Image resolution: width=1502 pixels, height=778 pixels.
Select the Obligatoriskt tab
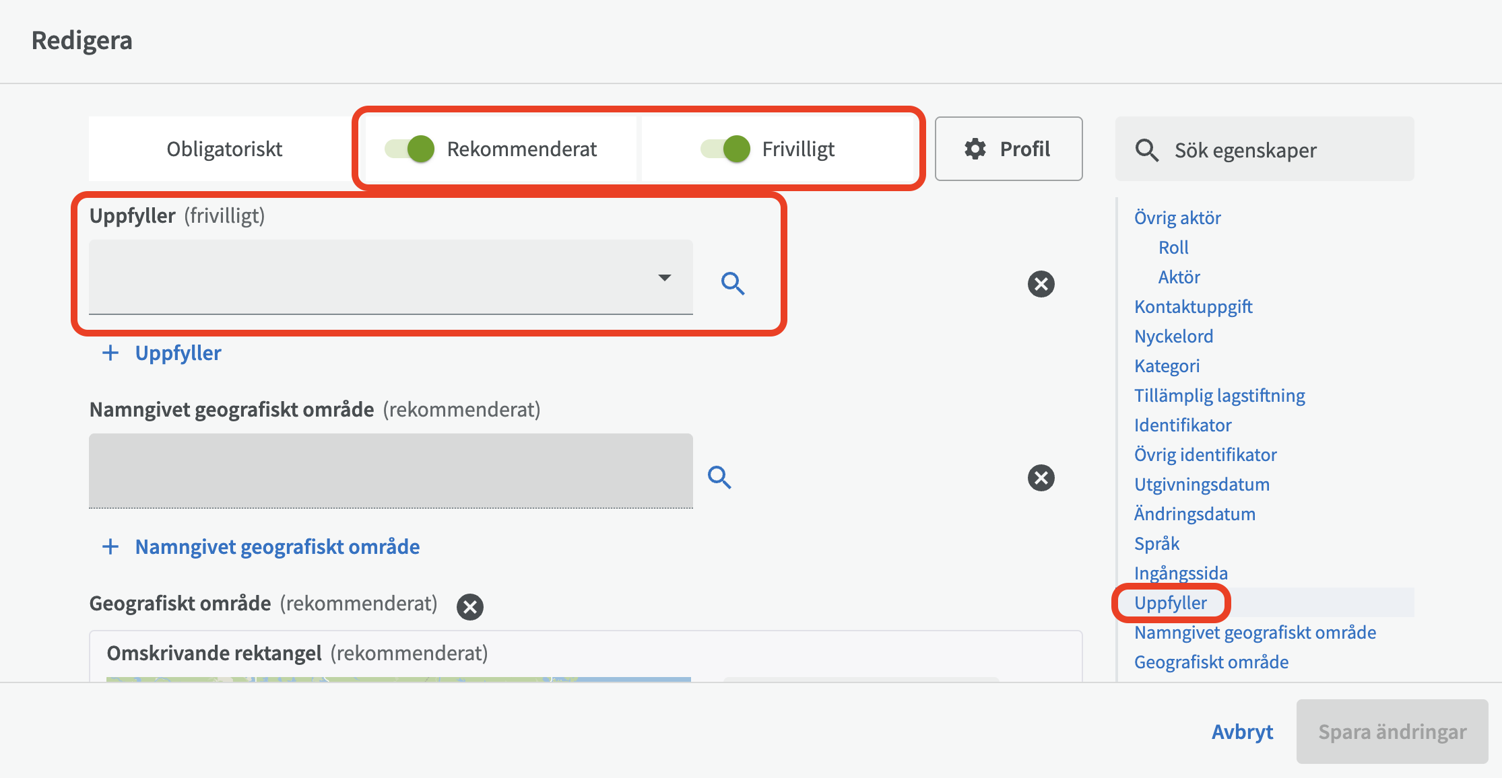tap(224, 149)
